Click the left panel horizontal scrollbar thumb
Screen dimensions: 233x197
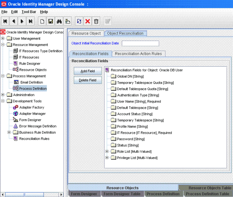[25, 194]
